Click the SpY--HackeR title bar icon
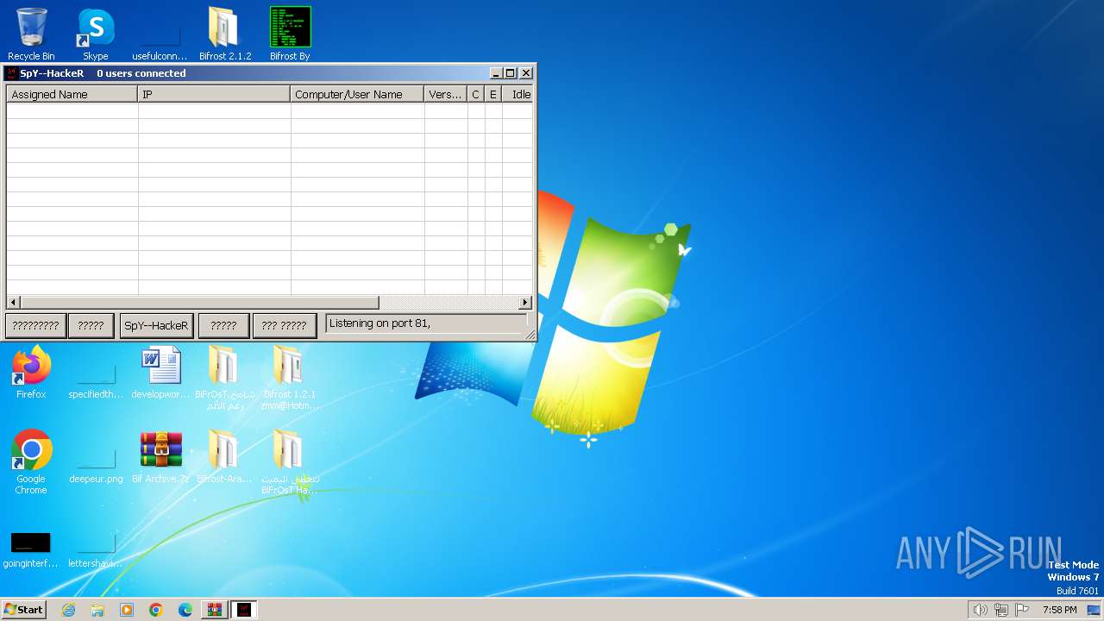 [x=12, y=73]
